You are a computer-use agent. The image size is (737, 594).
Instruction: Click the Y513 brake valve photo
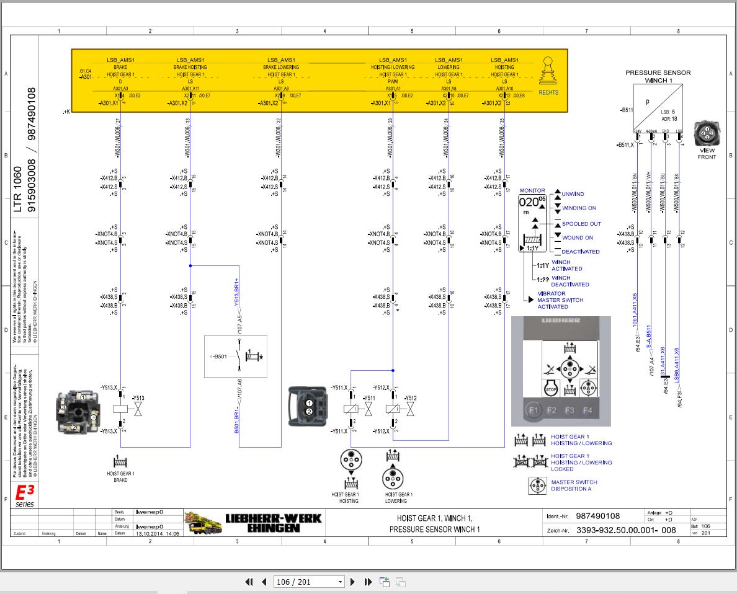click(x=79, y=412)
